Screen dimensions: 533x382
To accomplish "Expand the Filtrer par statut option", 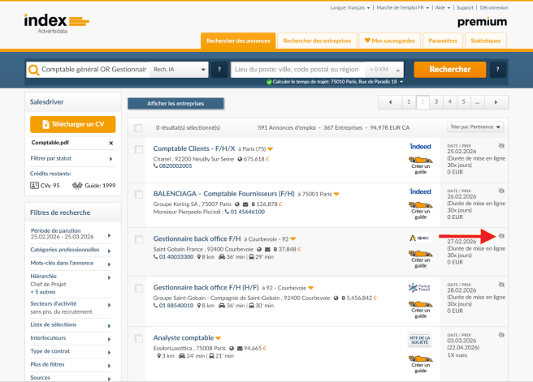I will point(72,158).
